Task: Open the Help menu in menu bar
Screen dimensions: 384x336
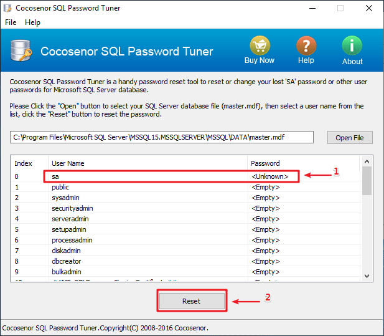Action: 32,22
